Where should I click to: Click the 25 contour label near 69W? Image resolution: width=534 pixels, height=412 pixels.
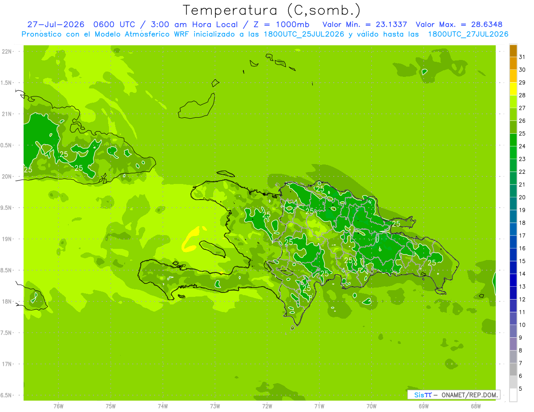pos(432,263)
